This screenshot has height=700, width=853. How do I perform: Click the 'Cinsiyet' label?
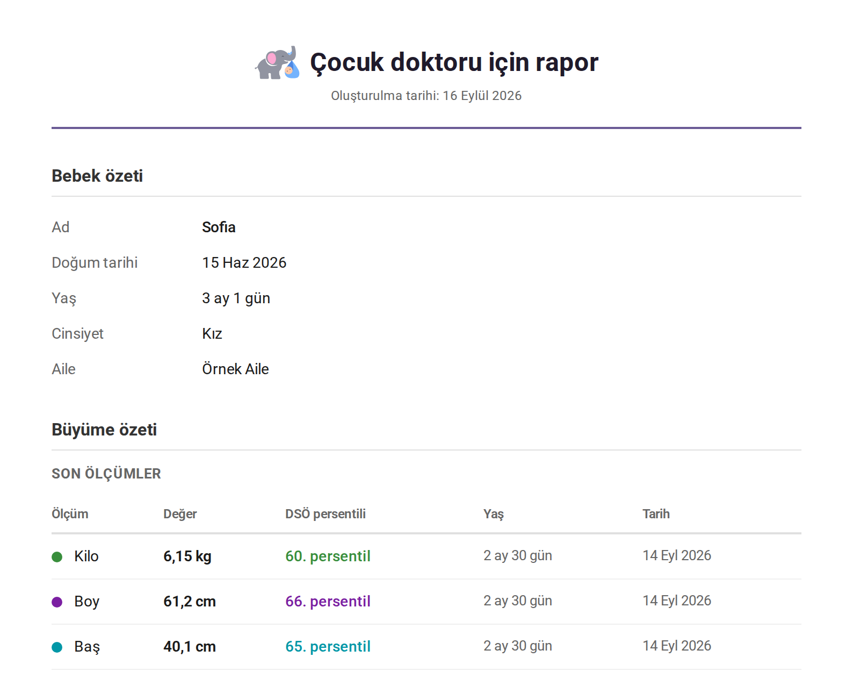click(x=77, y=333)
